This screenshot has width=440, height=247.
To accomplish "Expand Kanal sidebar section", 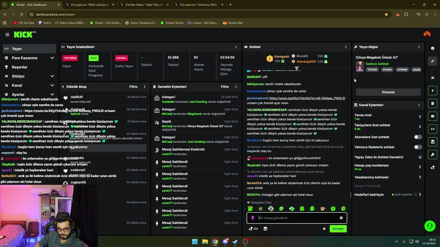I will click(52, 85).
